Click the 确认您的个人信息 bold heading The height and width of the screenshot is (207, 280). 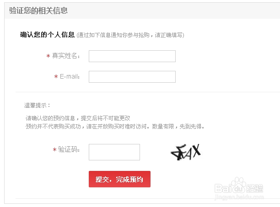47,35
